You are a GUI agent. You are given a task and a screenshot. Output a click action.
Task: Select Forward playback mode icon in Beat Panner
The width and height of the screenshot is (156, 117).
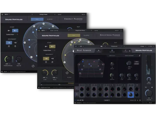pyautogui.click(x=76, y=100)
